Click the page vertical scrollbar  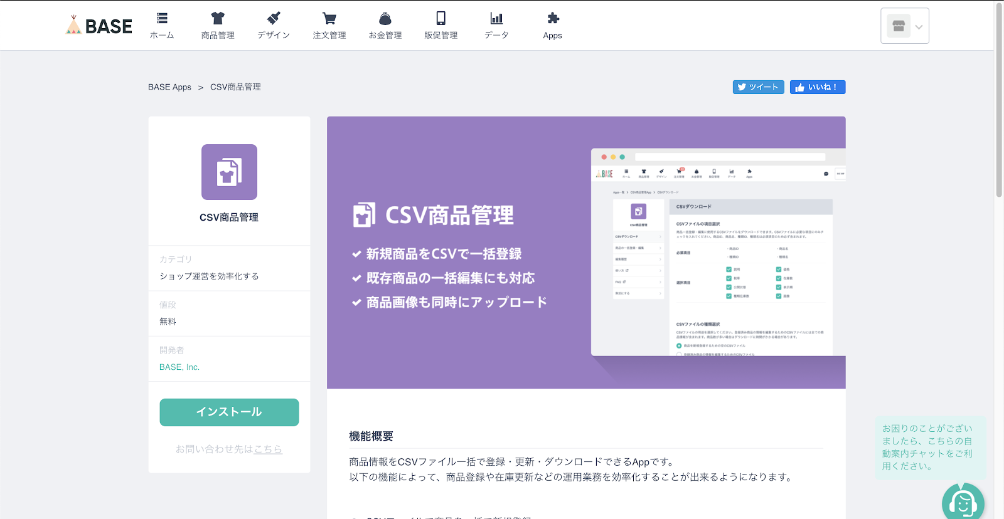coord(999,100)
